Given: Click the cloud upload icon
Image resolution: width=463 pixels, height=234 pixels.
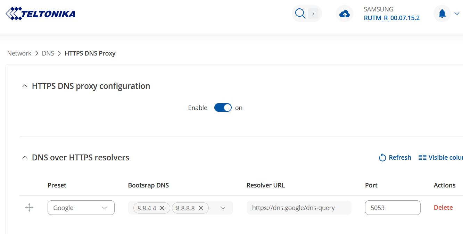Looking at the screenshot, I should (x=344, y=14).
